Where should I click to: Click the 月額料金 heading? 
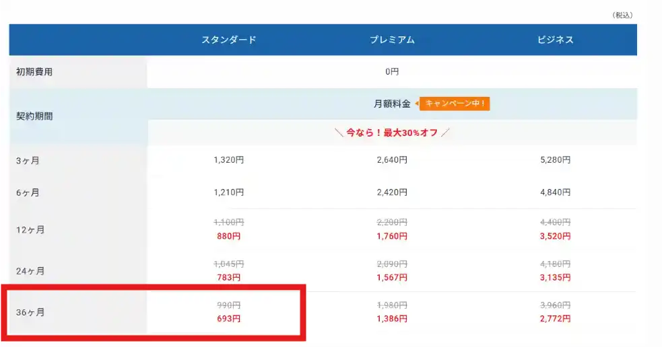(x=392, y=104)
